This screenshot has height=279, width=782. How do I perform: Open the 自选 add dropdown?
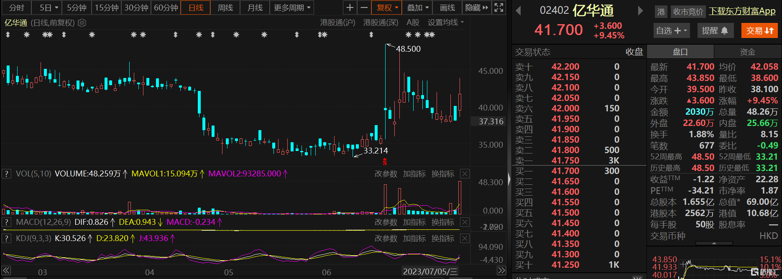(x=671, y=30)
